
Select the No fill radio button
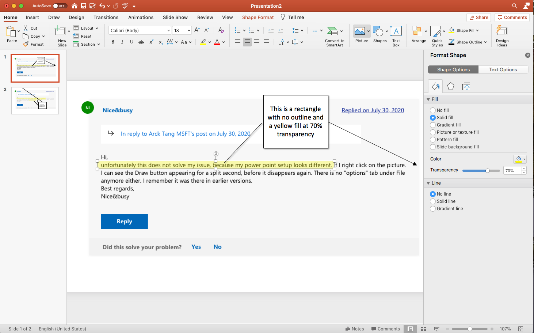(433, 110)
